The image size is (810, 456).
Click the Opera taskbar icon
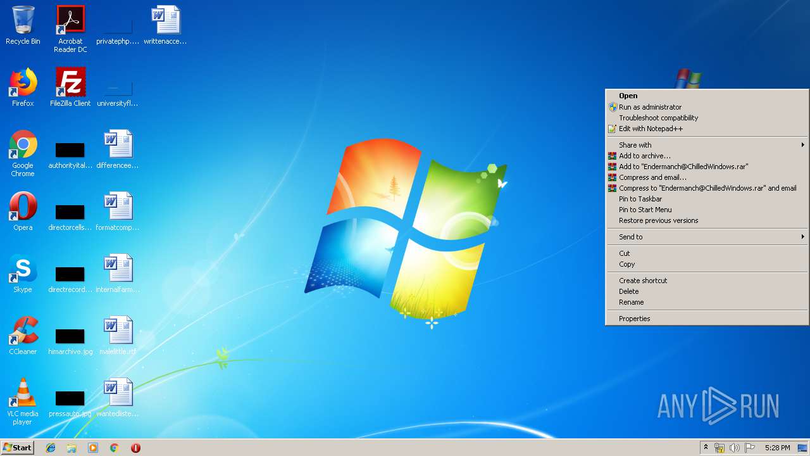[135, 448]
